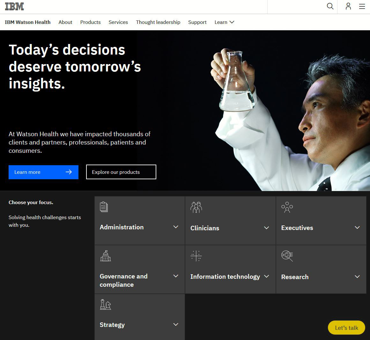Open the hamburger menu icon

(362, 6)
